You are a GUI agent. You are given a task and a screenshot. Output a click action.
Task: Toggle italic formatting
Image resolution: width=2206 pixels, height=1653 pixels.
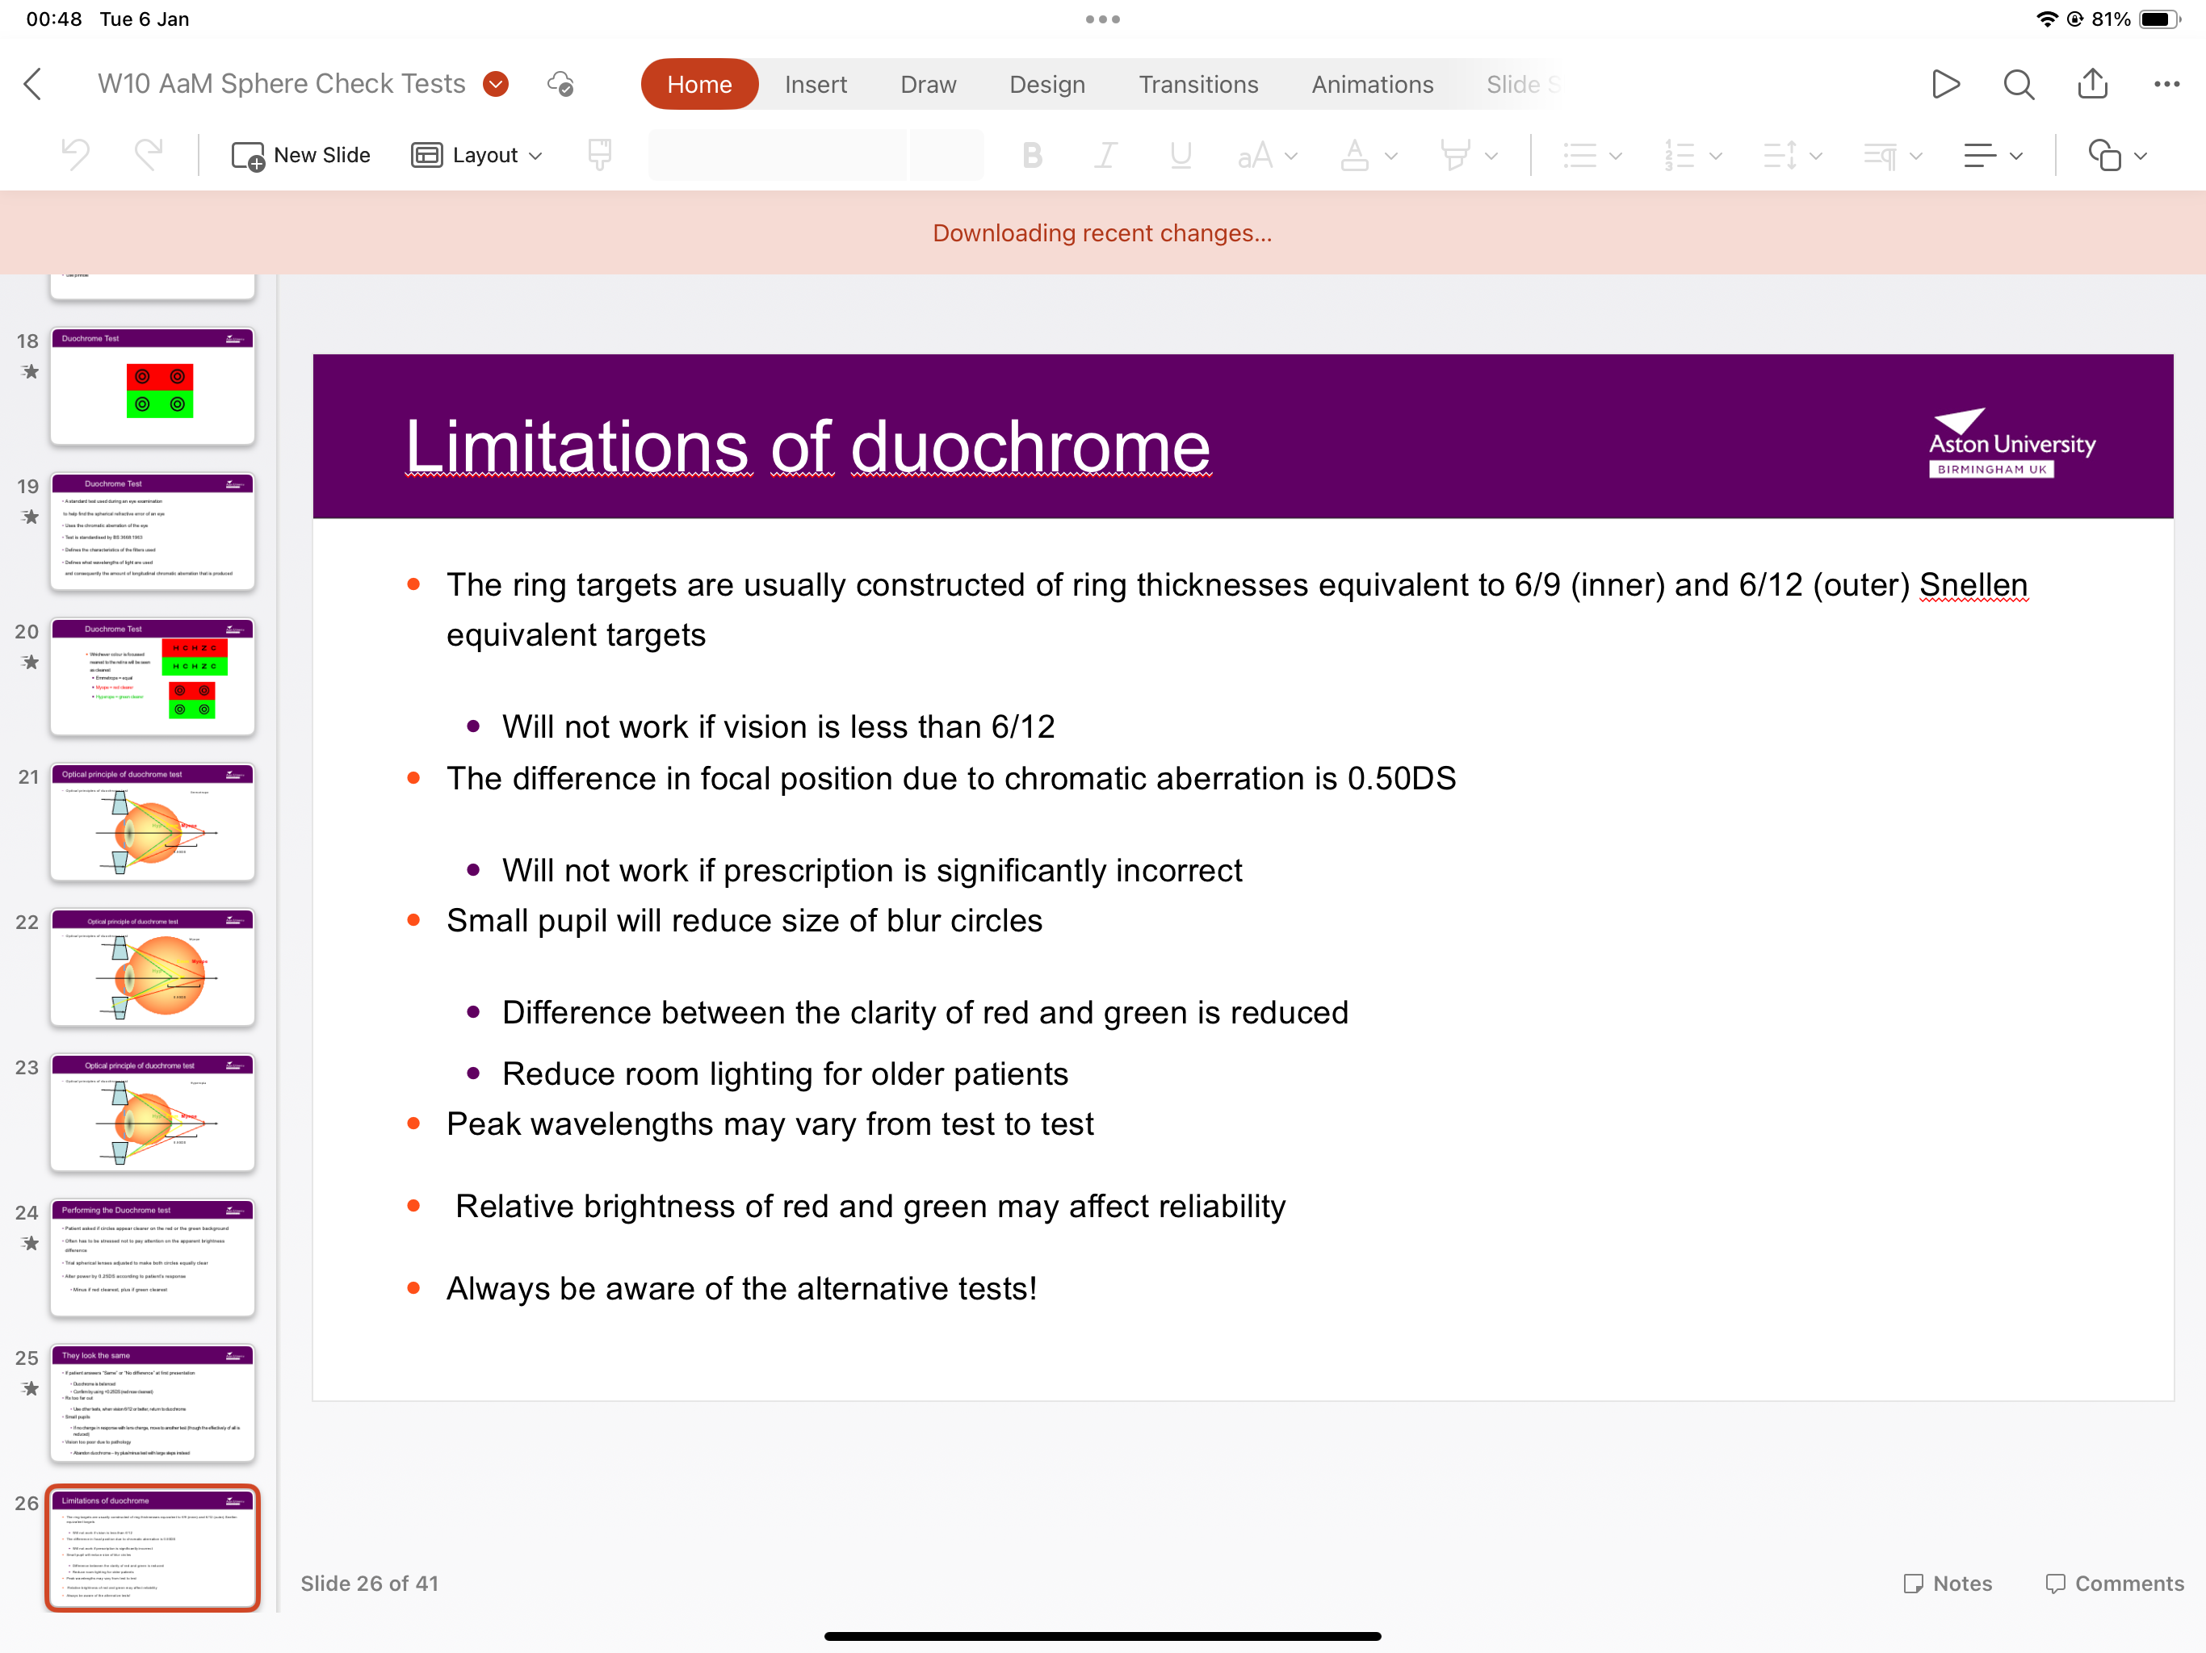[x=1105, y=154]
